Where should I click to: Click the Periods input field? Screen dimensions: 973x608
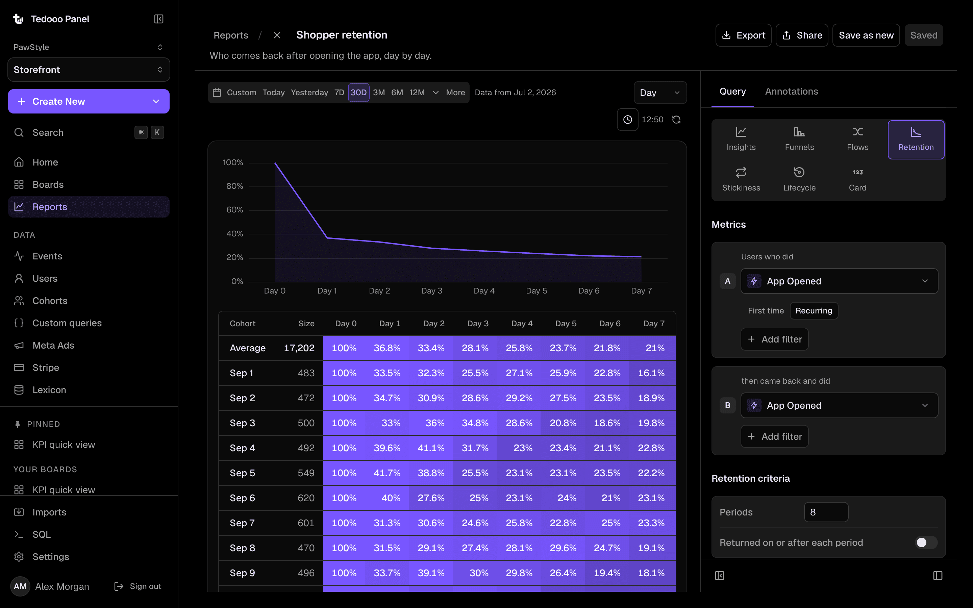click(826, 512)
